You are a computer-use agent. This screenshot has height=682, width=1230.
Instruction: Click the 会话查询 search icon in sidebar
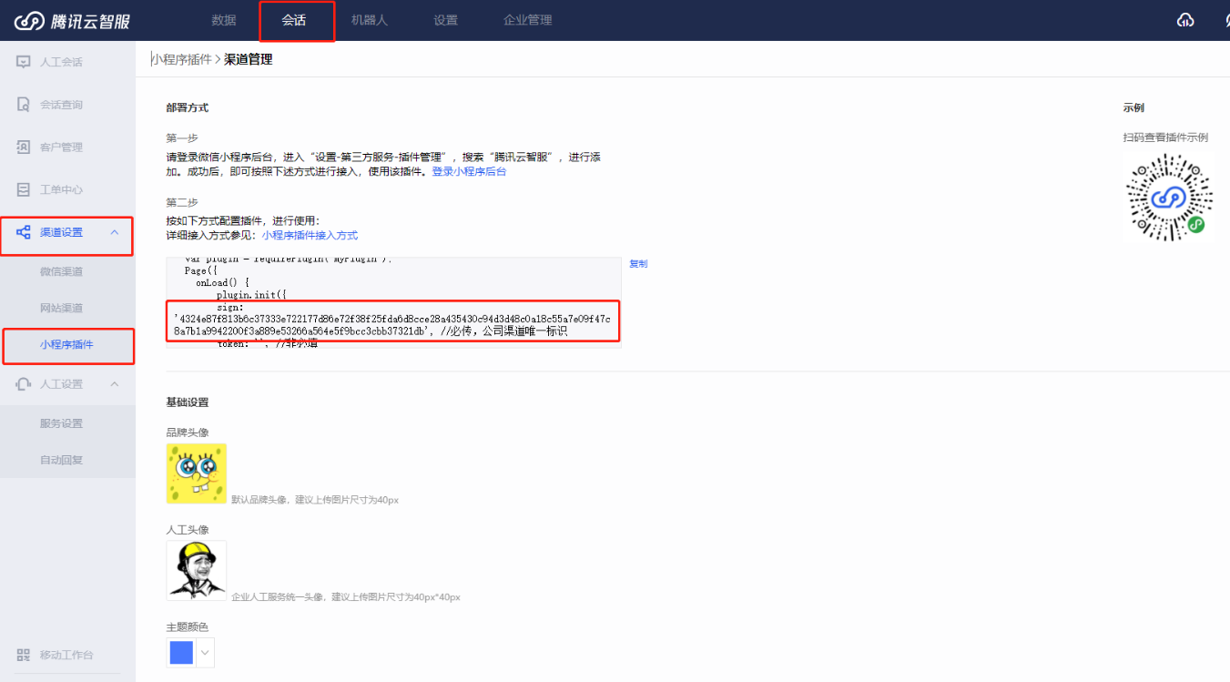[24, 105]
